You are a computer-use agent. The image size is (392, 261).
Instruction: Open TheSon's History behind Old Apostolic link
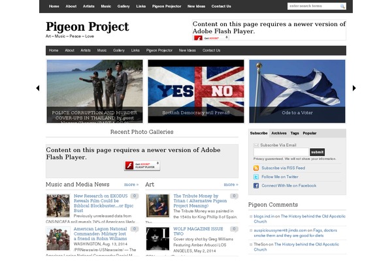tap(296, 247)
